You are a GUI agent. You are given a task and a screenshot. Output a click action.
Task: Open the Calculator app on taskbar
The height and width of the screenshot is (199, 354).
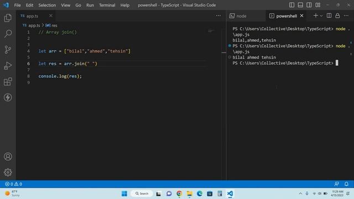tap(220, 193)
